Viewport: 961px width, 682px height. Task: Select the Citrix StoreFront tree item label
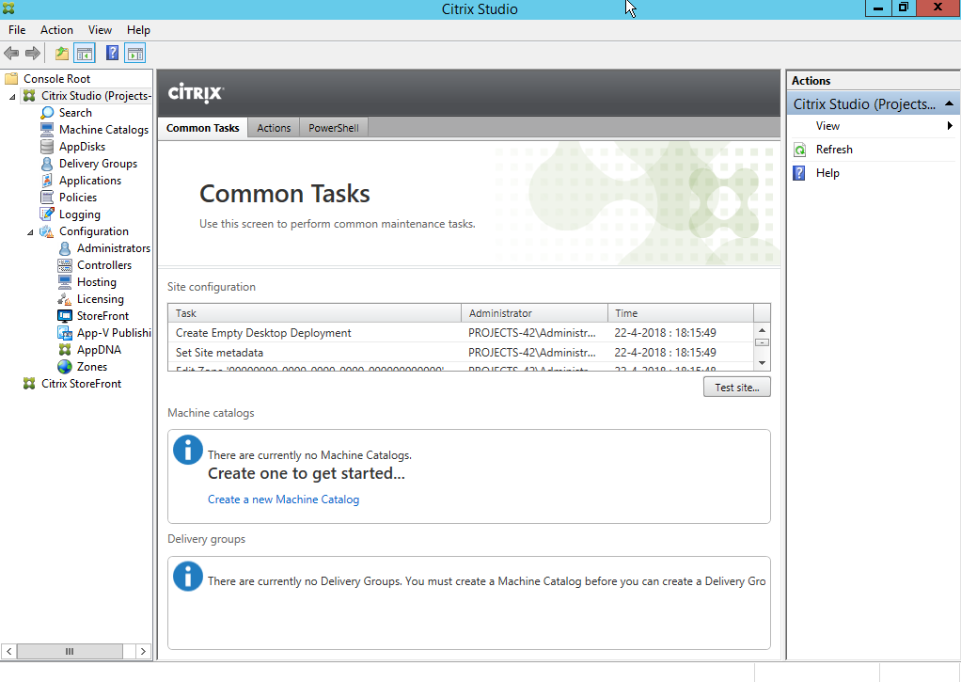[82, 383]
